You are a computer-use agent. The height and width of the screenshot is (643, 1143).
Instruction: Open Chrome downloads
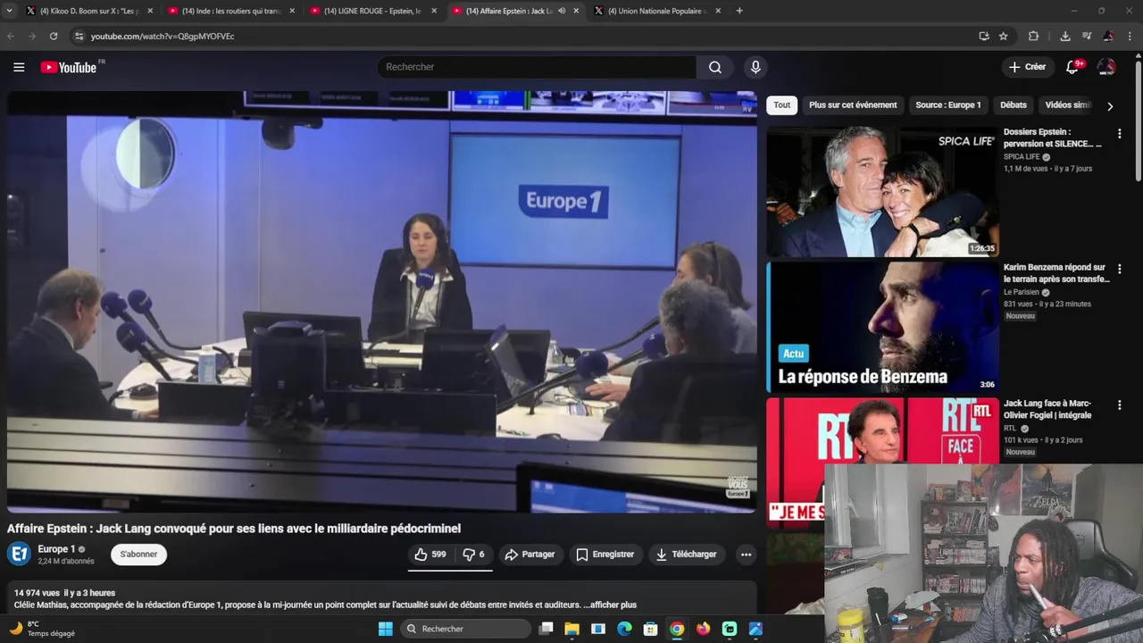click(1065, 36)
